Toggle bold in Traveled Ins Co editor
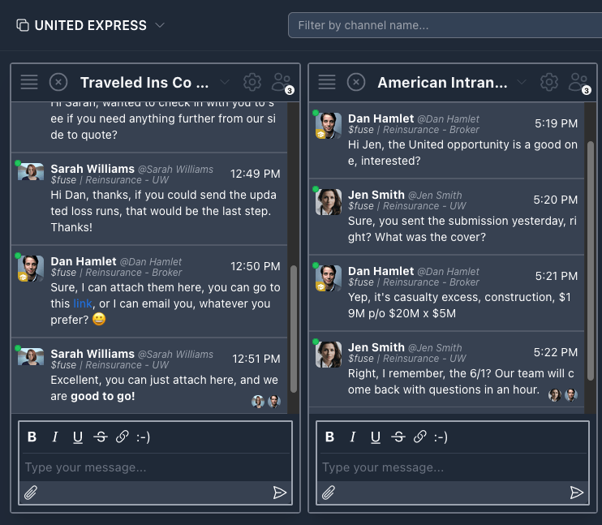This screenshot has width=602, height=525. tap(32, 437)
